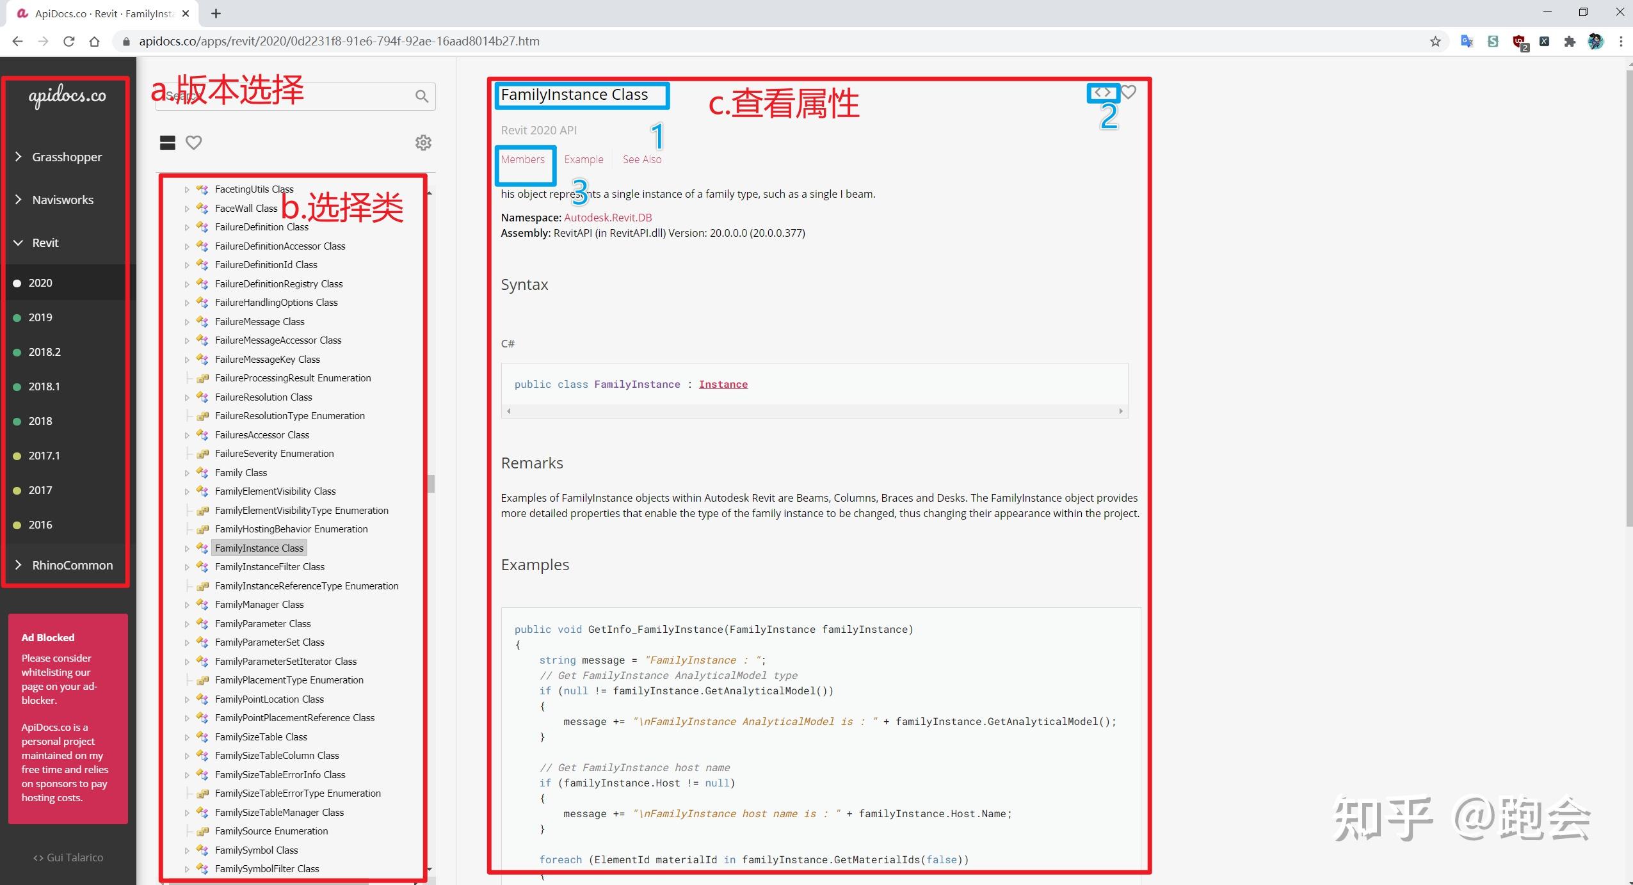This screenshot has width=1633, height=885.
Task: Click the site lock icon in address bar
Action: (126, 42)
